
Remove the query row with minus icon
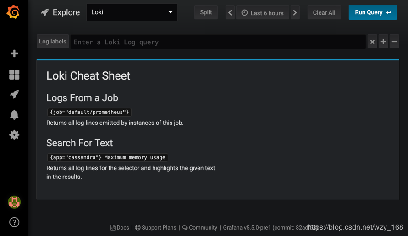pos(394,42)
